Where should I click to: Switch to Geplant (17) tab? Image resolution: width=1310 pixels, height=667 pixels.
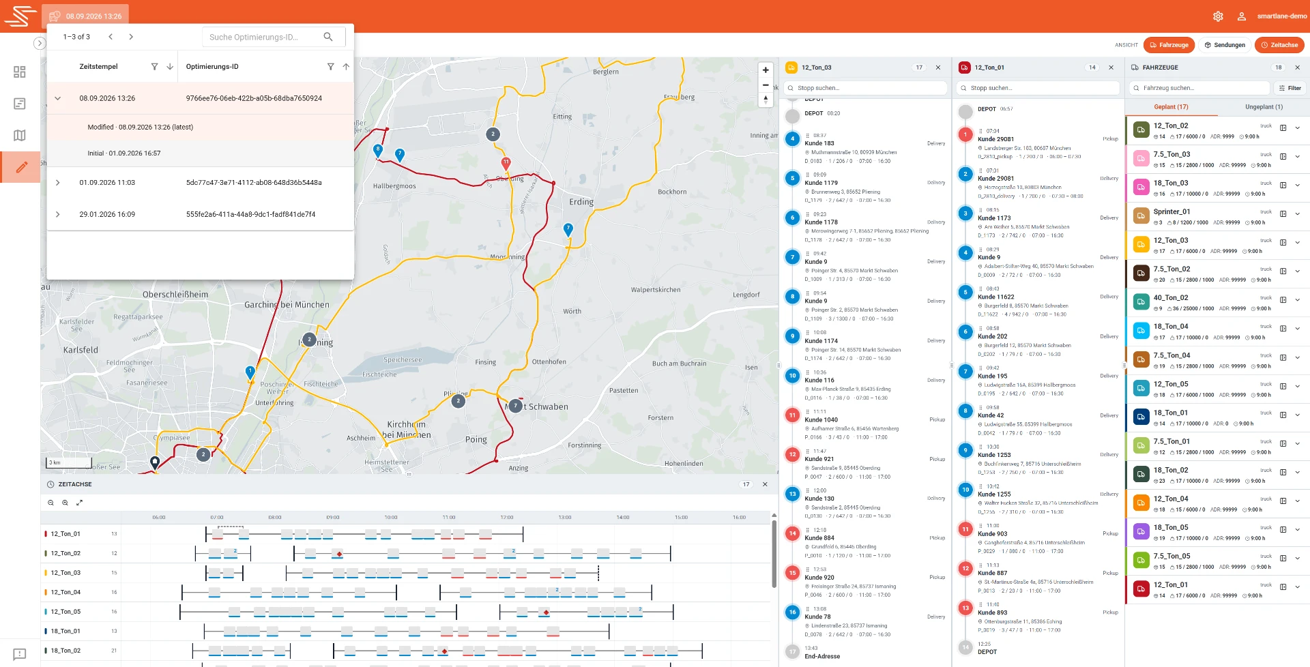coord(1171,107)
